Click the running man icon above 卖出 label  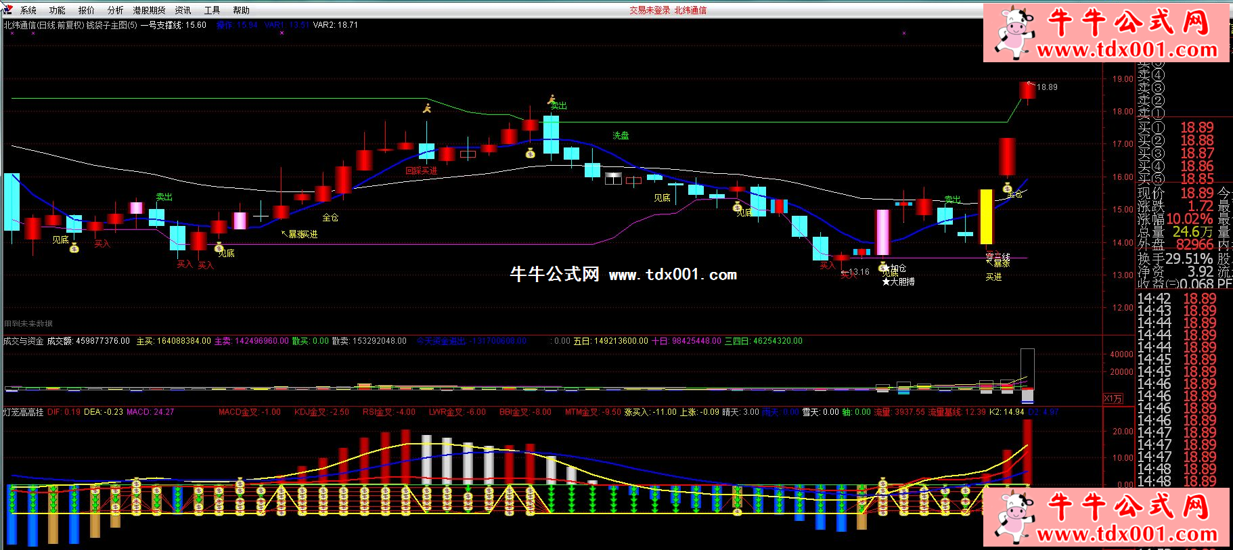[x=552, y=99]
